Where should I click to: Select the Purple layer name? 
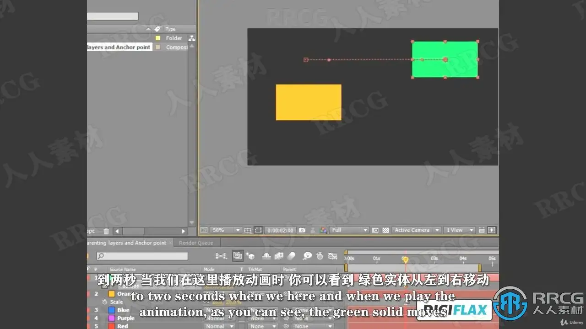[126, 318]
